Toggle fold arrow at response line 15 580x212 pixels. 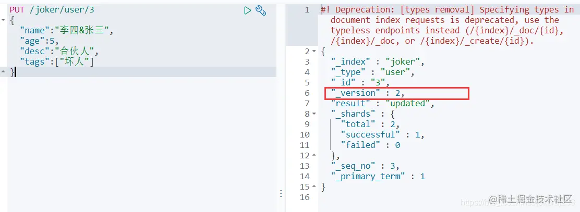tap(315, 186)
